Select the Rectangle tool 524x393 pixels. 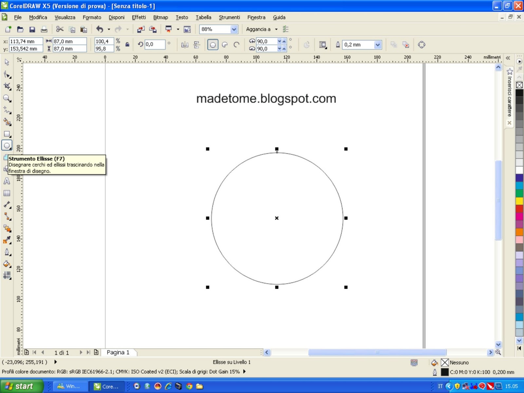coord(7,134)
